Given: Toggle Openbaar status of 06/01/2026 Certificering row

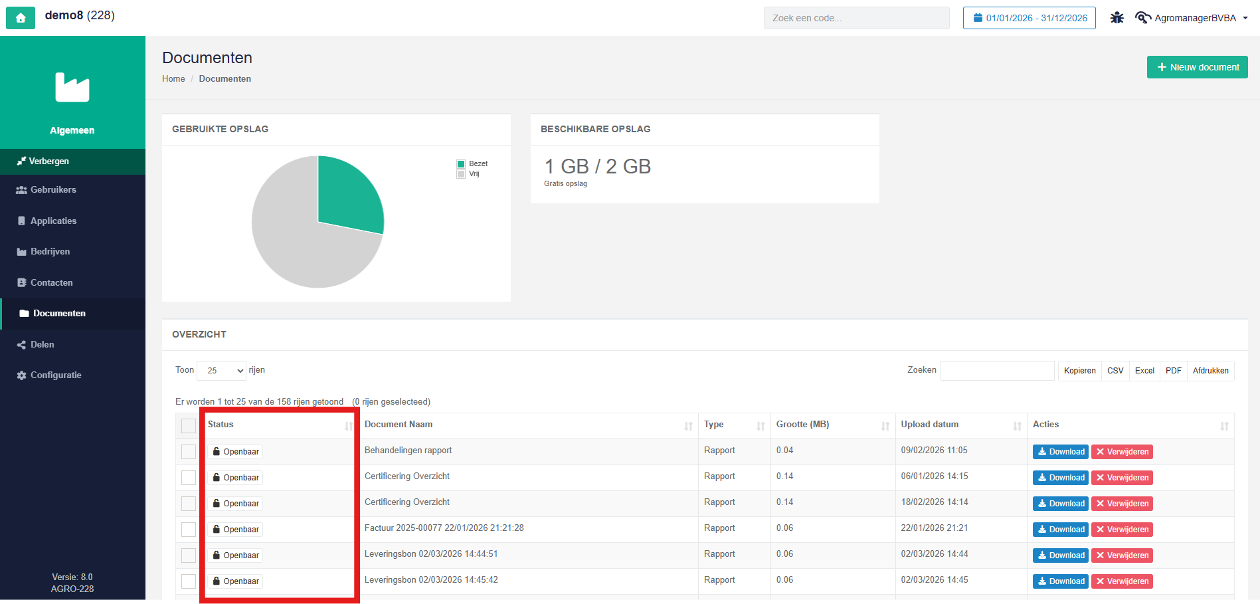Looking at the screenshot, I should point(236,478).
